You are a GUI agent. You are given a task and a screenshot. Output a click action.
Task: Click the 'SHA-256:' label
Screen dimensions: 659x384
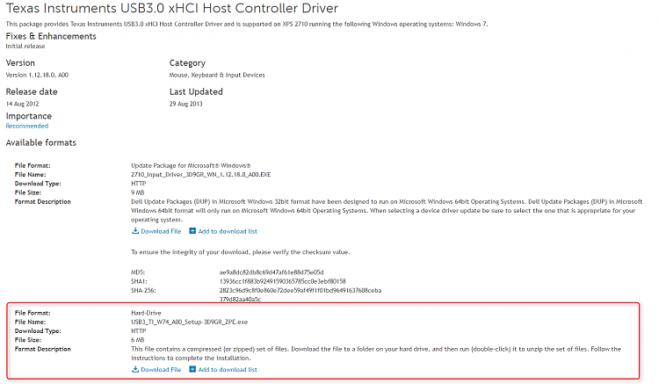click(143, 290)
